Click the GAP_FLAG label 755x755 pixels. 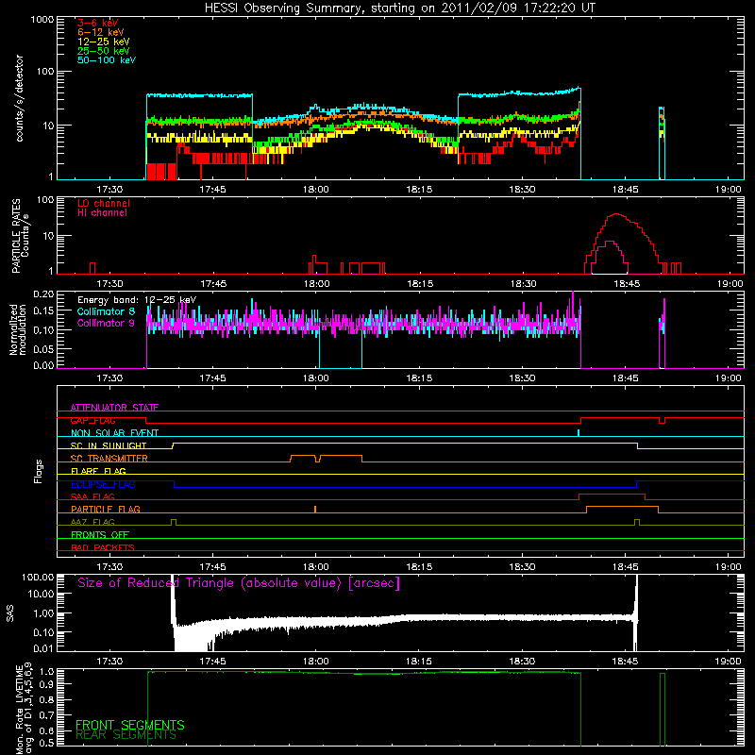pos(92,420)
